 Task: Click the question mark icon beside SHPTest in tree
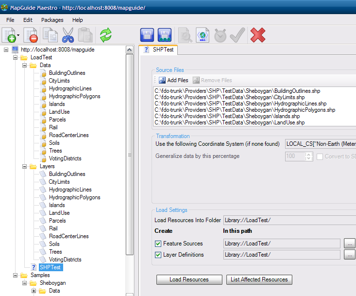click(x=34, y=267)
